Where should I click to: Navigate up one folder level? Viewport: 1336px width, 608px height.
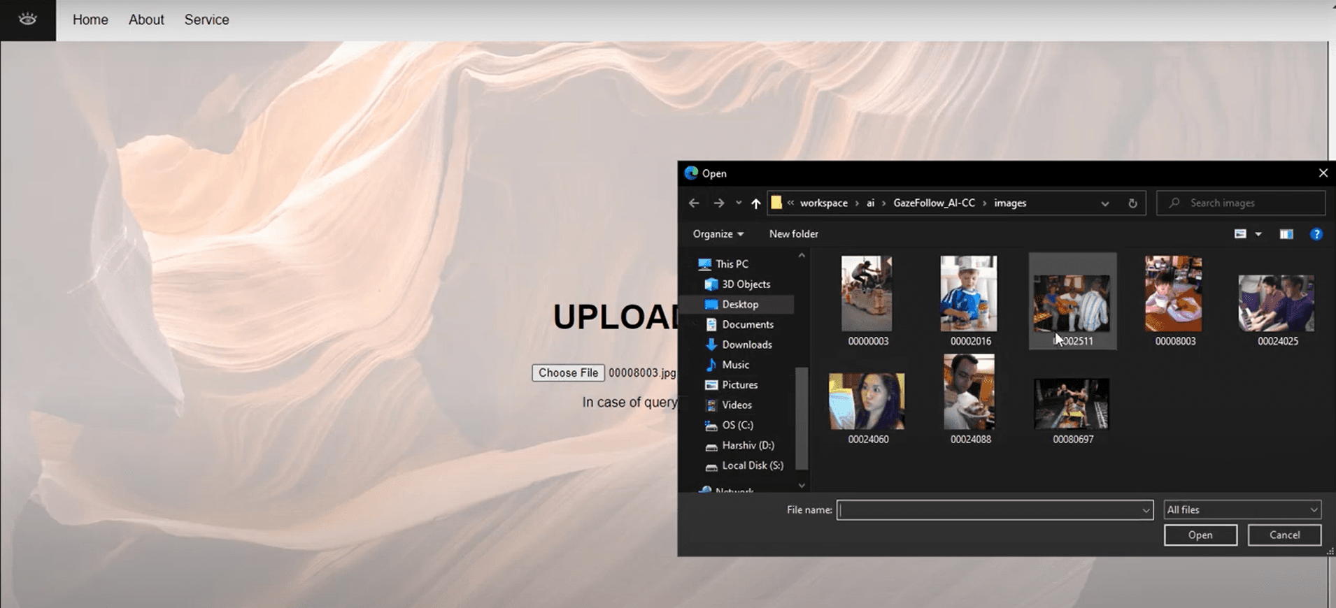(x=755, y=203)
